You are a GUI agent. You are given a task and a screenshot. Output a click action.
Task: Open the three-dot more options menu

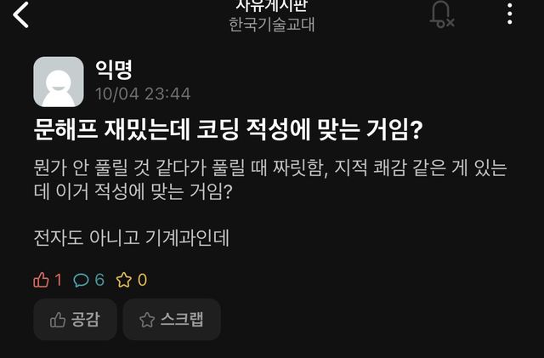click(x=510, y=14)
